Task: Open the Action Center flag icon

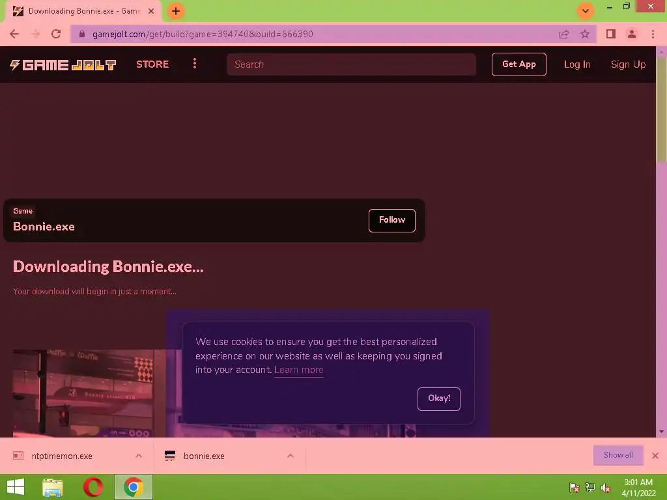Action: coord(574,488)
